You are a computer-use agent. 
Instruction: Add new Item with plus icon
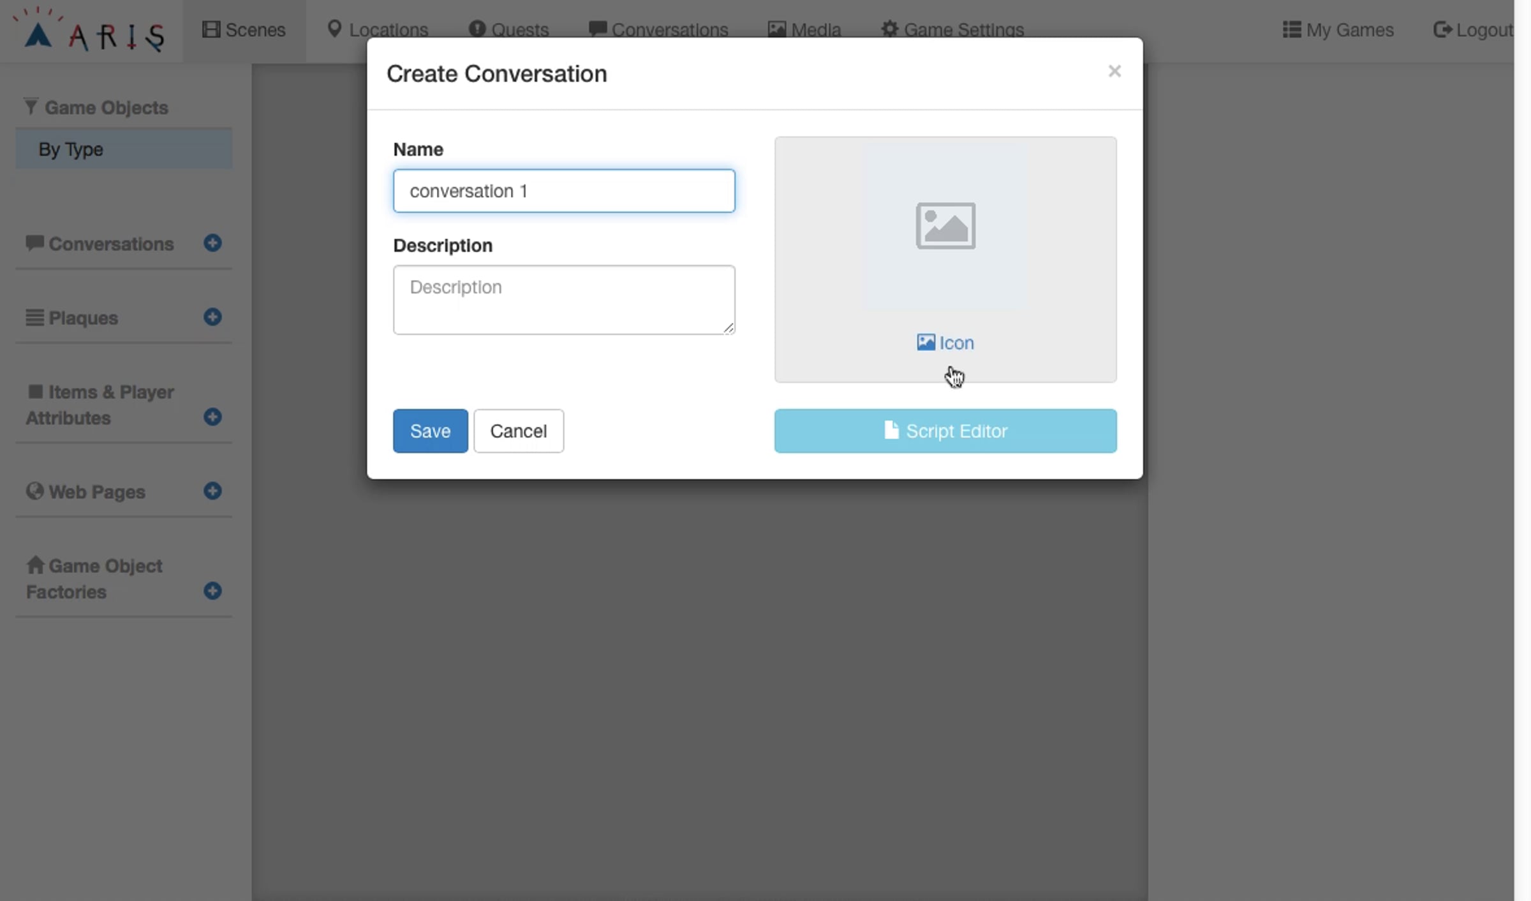[x=212, y=417]
